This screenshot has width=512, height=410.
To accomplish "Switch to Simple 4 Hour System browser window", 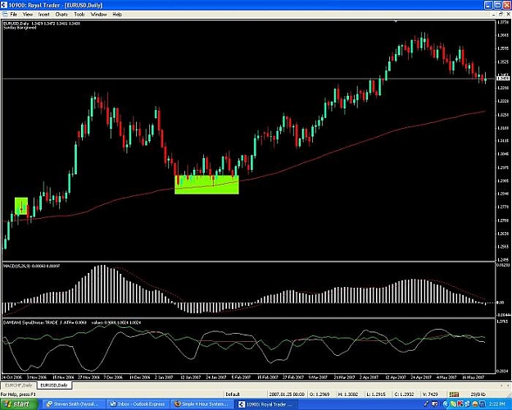I will 202,404.
